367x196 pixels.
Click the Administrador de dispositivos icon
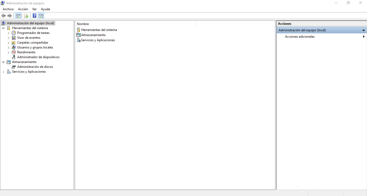pos(14,57)
